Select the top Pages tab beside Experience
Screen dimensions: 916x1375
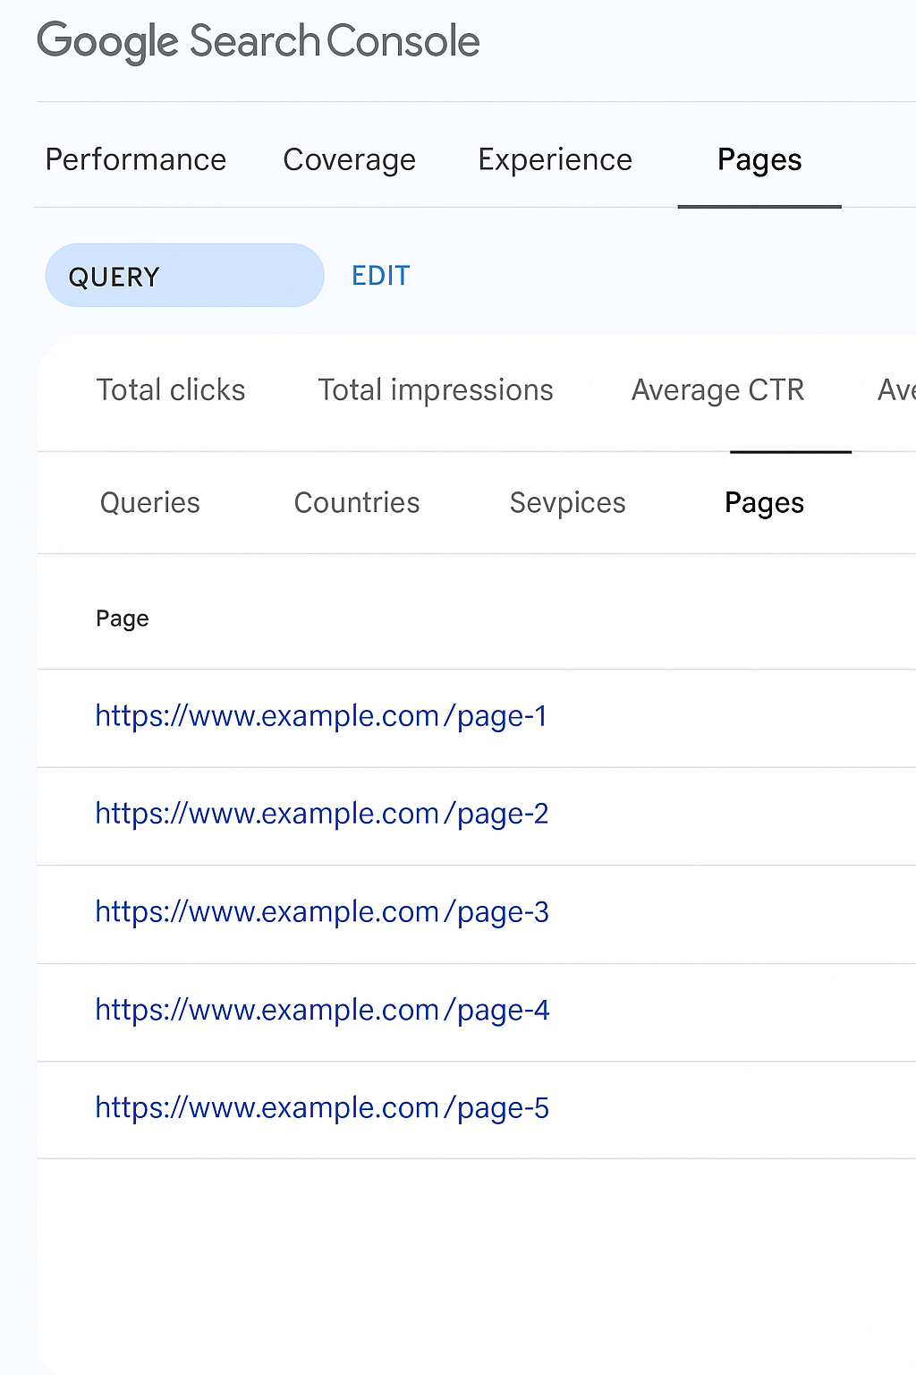[x=759, y=159]
